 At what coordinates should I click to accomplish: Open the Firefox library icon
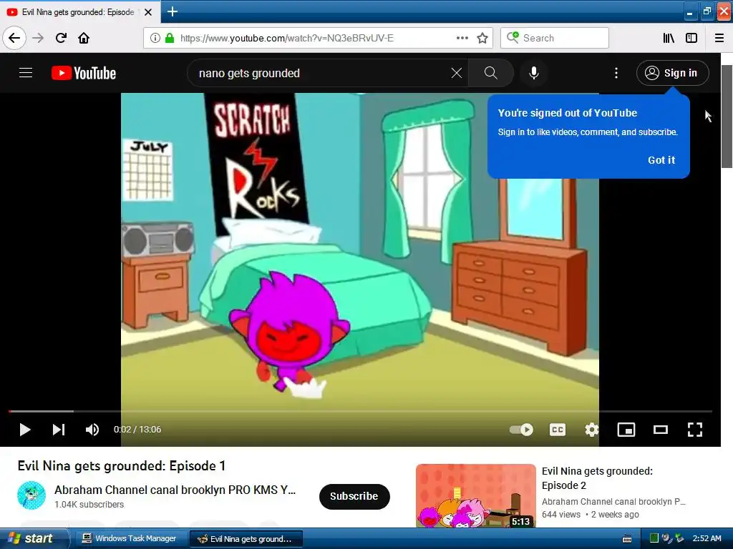click(669, 38)
